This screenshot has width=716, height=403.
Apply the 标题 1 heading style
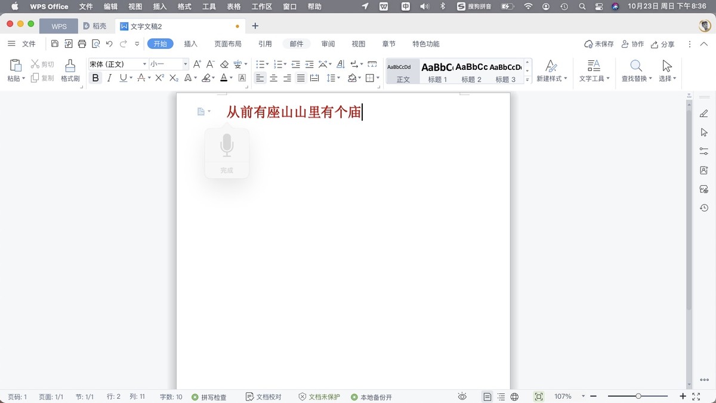coord(437,71)
